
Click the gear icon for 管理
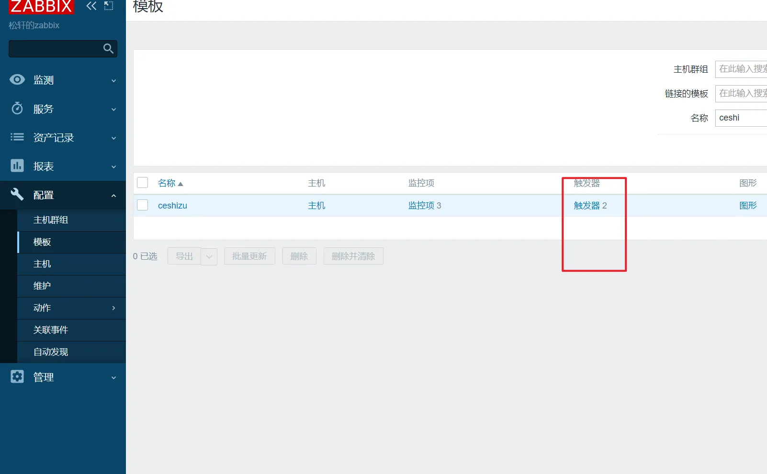(x=17, y=377)
